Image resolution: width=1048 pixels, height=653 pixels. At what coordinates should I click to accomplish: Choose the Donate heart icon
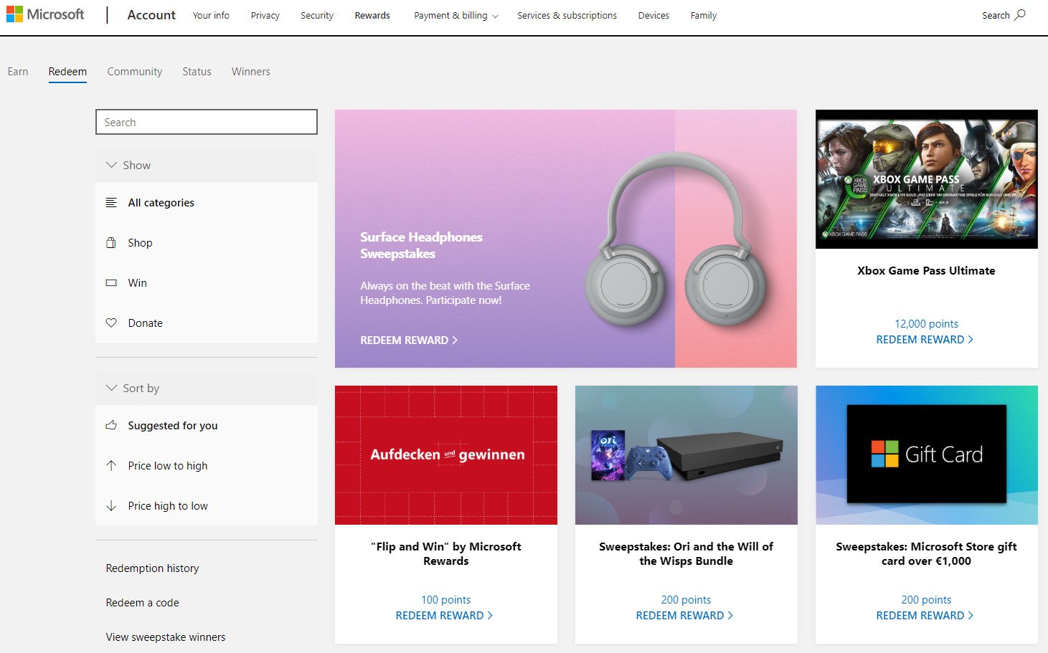click(112, 323)
